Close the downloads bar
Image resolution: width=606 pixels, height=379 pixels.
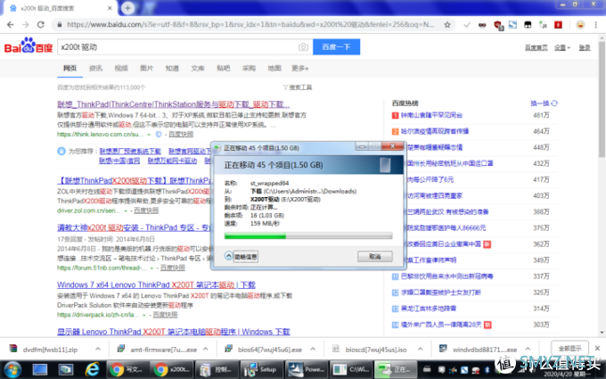pos(597,349)
